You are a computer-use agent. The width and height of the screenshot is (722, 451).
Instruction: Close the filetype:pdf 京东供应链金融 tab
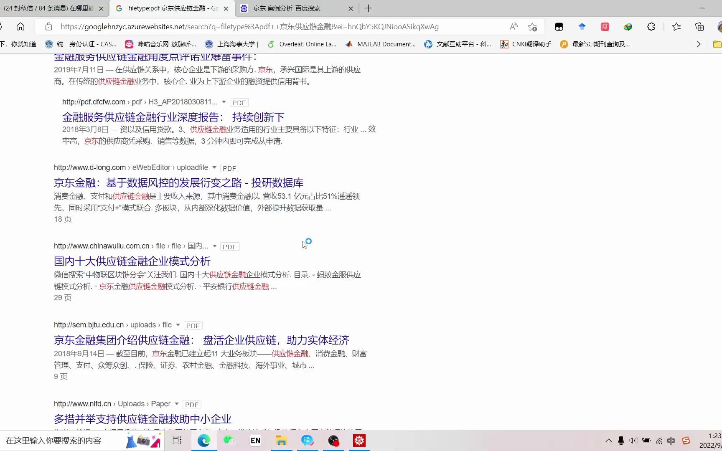[226, 8]
